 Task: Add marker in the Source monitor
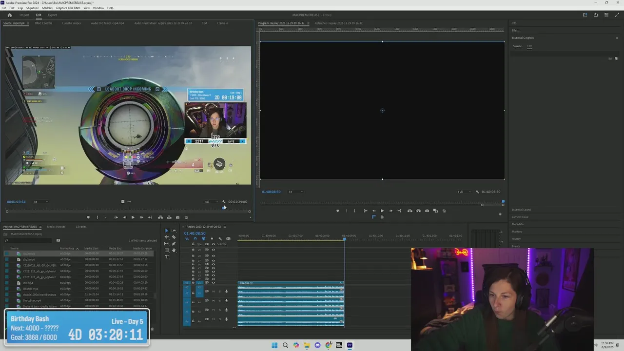[x=88, y=217]
